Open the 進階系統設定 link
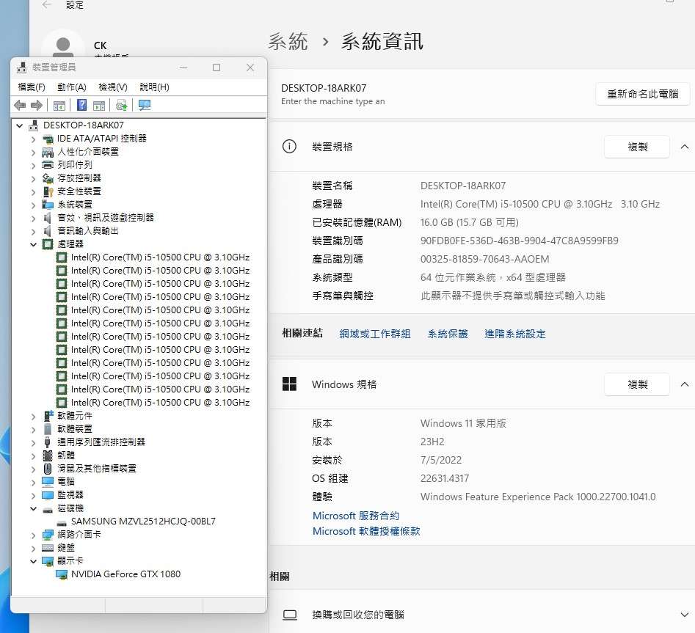695x633 pixels. click(x=514, y=334)
